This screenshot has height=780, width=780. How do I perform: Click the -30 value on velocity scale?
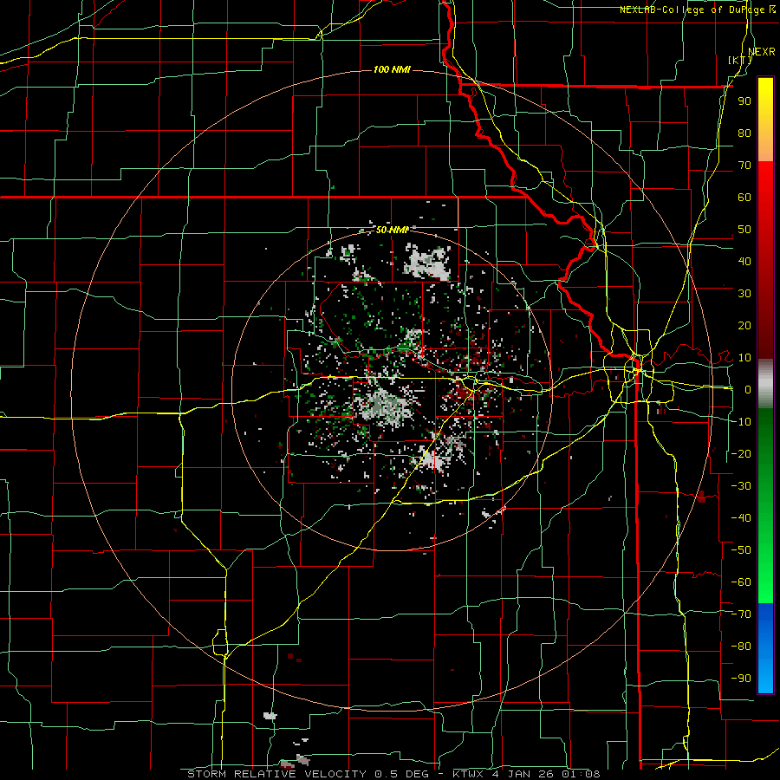[741, 486]
